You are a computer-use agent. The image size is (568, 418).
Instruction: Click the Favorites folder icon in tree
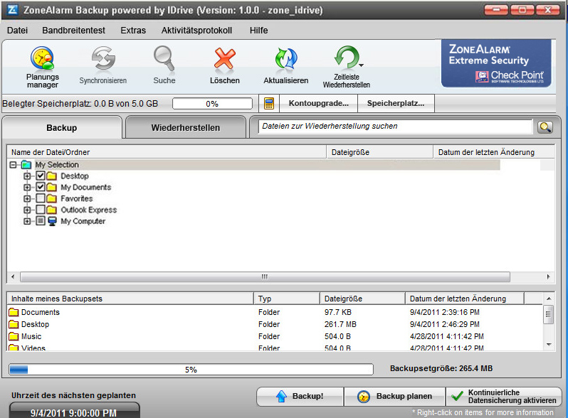(x=52, y=198)
